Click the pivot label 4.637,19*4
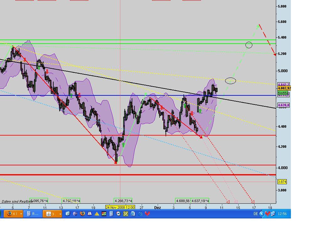This screenshot has height=241, width=321. (x=200, y=201)
